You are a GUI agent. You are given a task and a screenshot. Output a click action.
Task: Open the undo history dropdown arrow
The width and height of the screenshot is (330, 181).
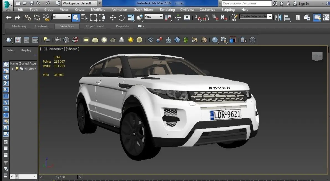(x=43, y=3)
